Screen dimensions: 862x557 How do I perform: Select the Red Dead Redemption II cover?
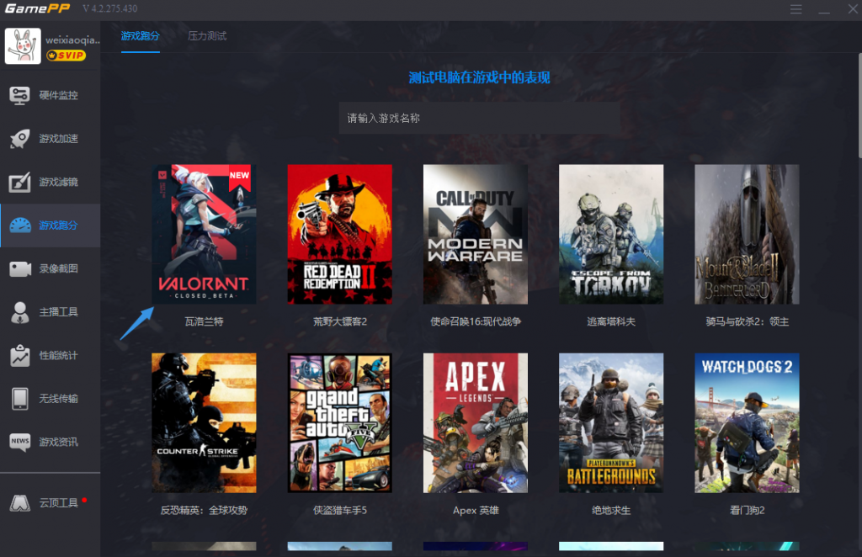coord(340,234)
